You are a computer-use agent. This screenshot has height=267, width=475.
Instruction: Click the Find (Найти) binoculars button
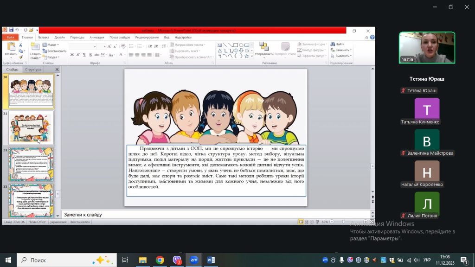click(x=337, y=44)
